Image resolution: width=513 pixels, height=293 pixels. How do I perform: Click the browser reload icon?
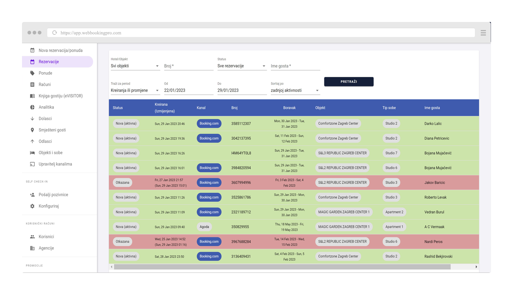click(55, 33)
